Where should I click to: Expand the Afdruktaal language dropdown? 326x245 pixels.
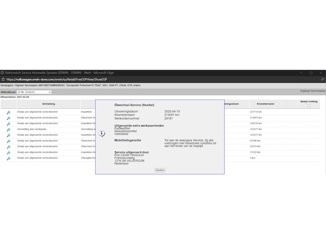click(34, 92)
